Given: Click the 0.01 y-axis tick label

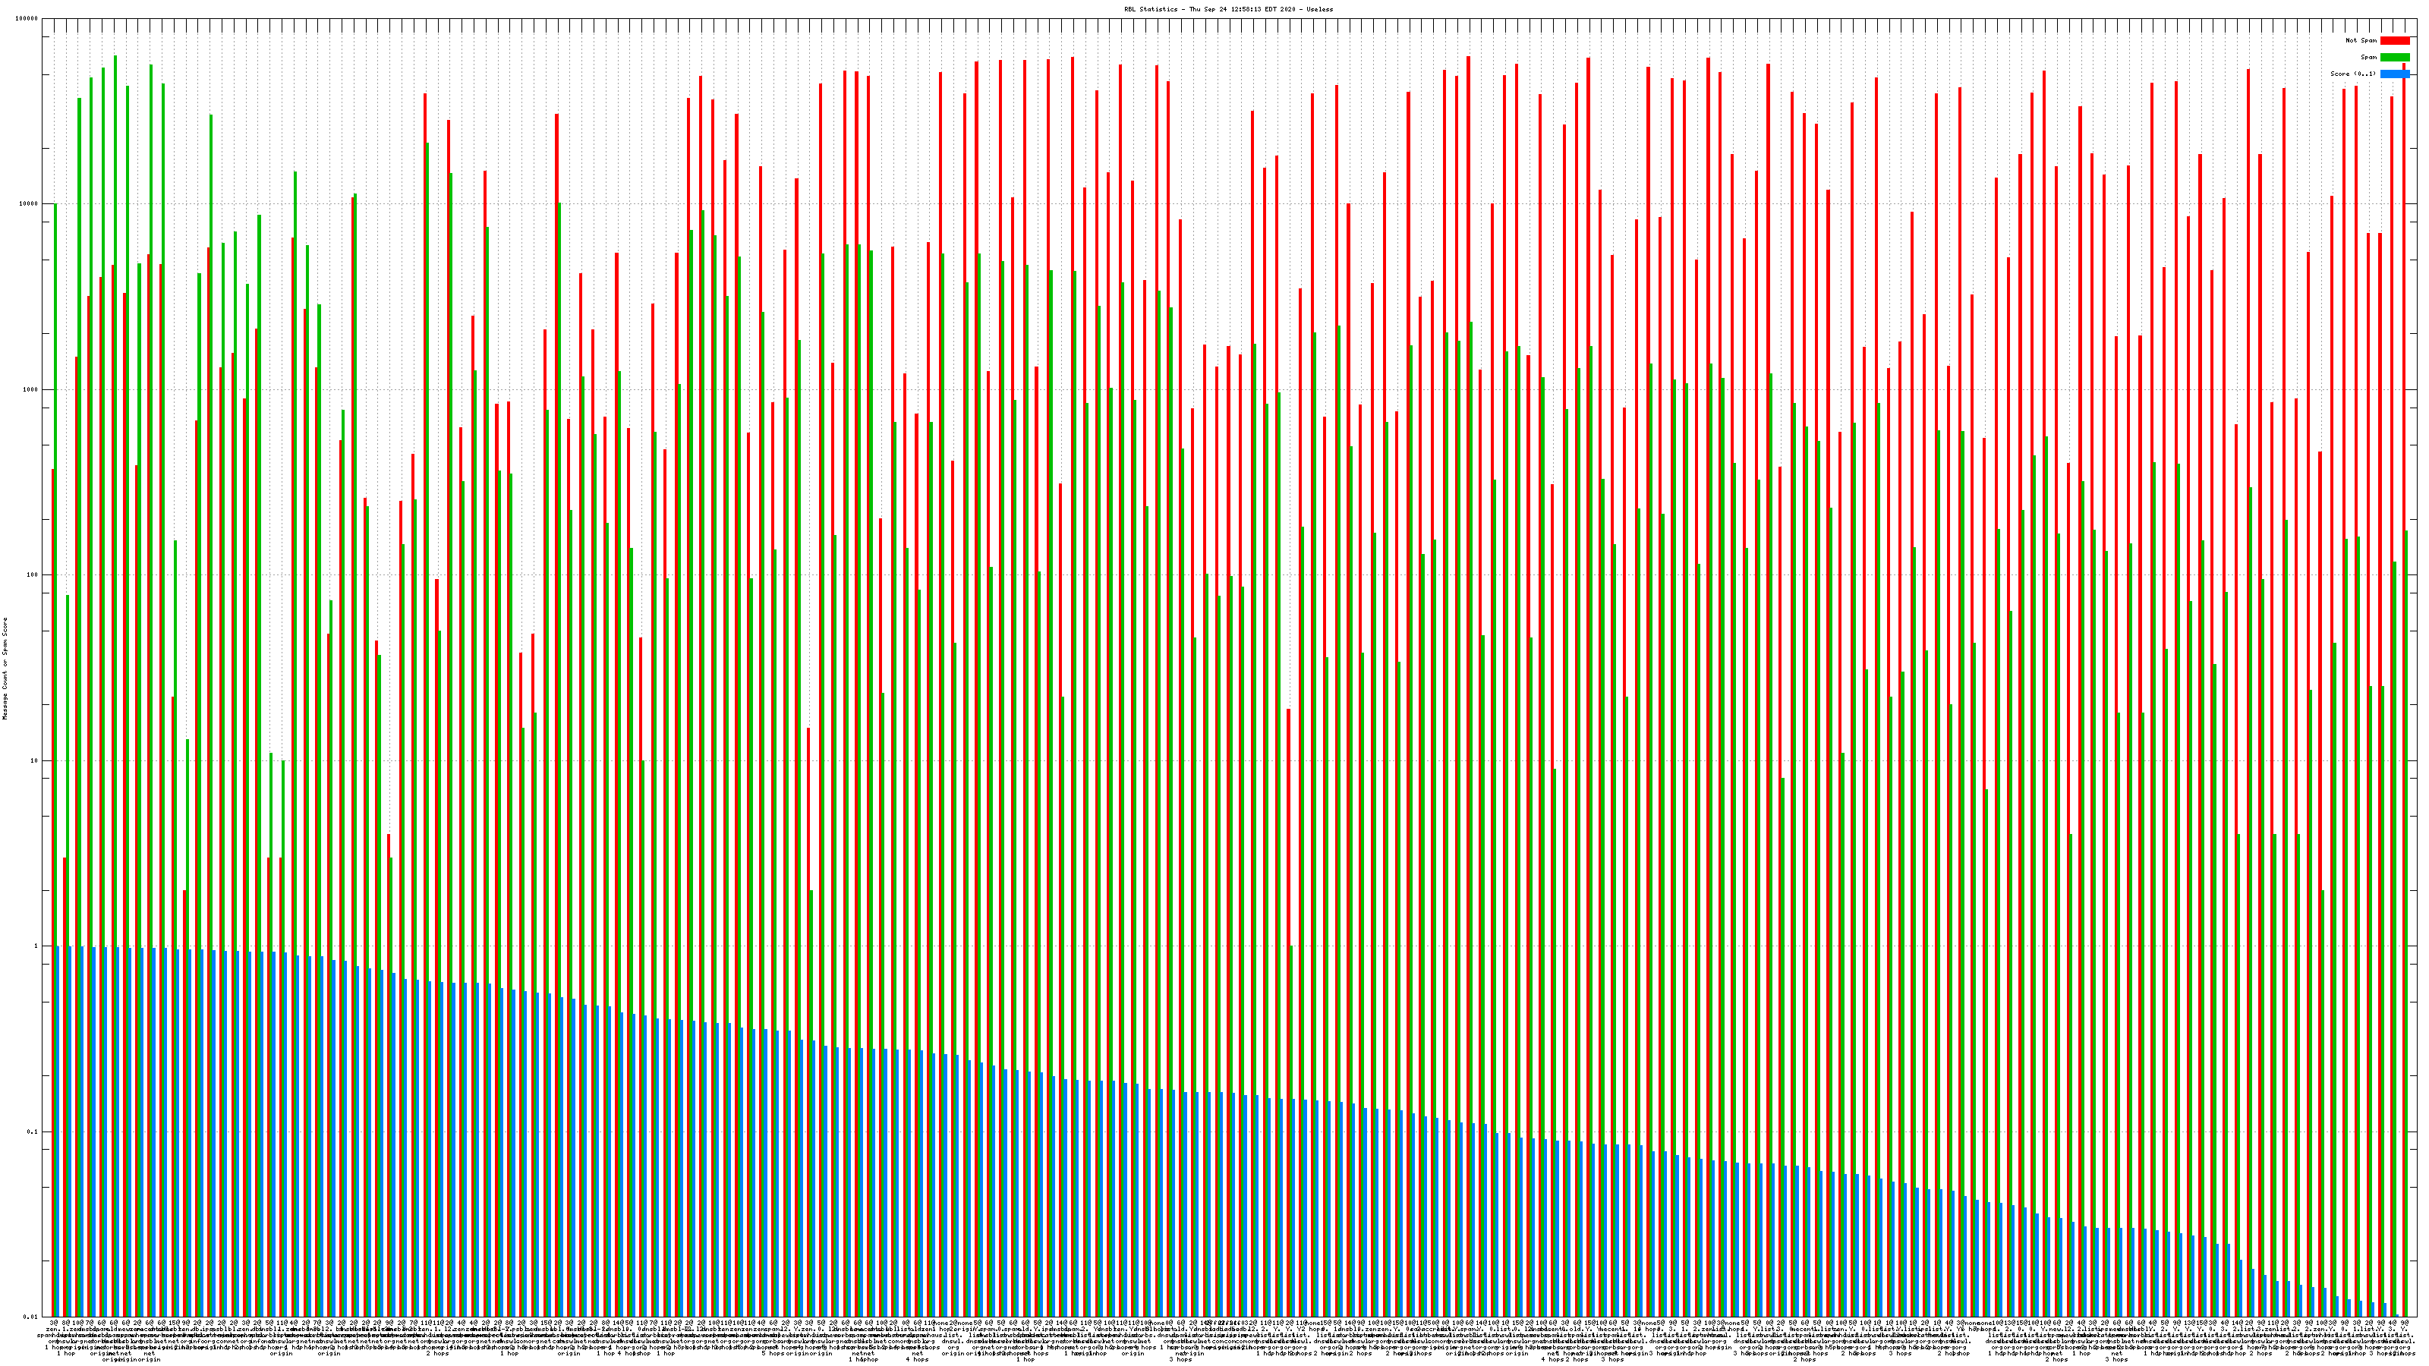Looking at the screenshot, I should pos(31,1317).
